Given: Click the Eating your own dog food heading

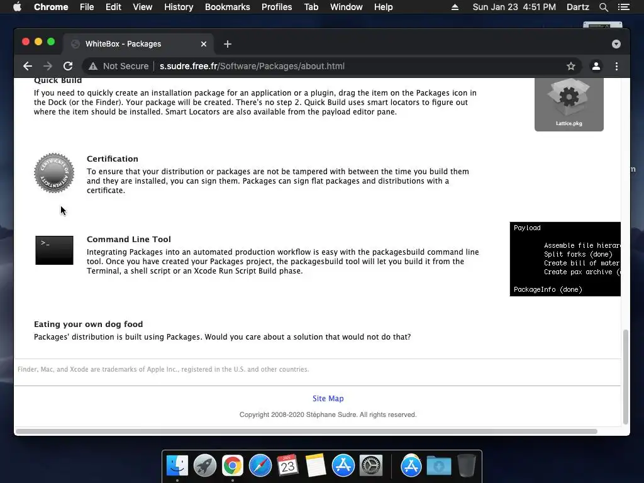Looking at the screenshot, I should coord(88,325).
